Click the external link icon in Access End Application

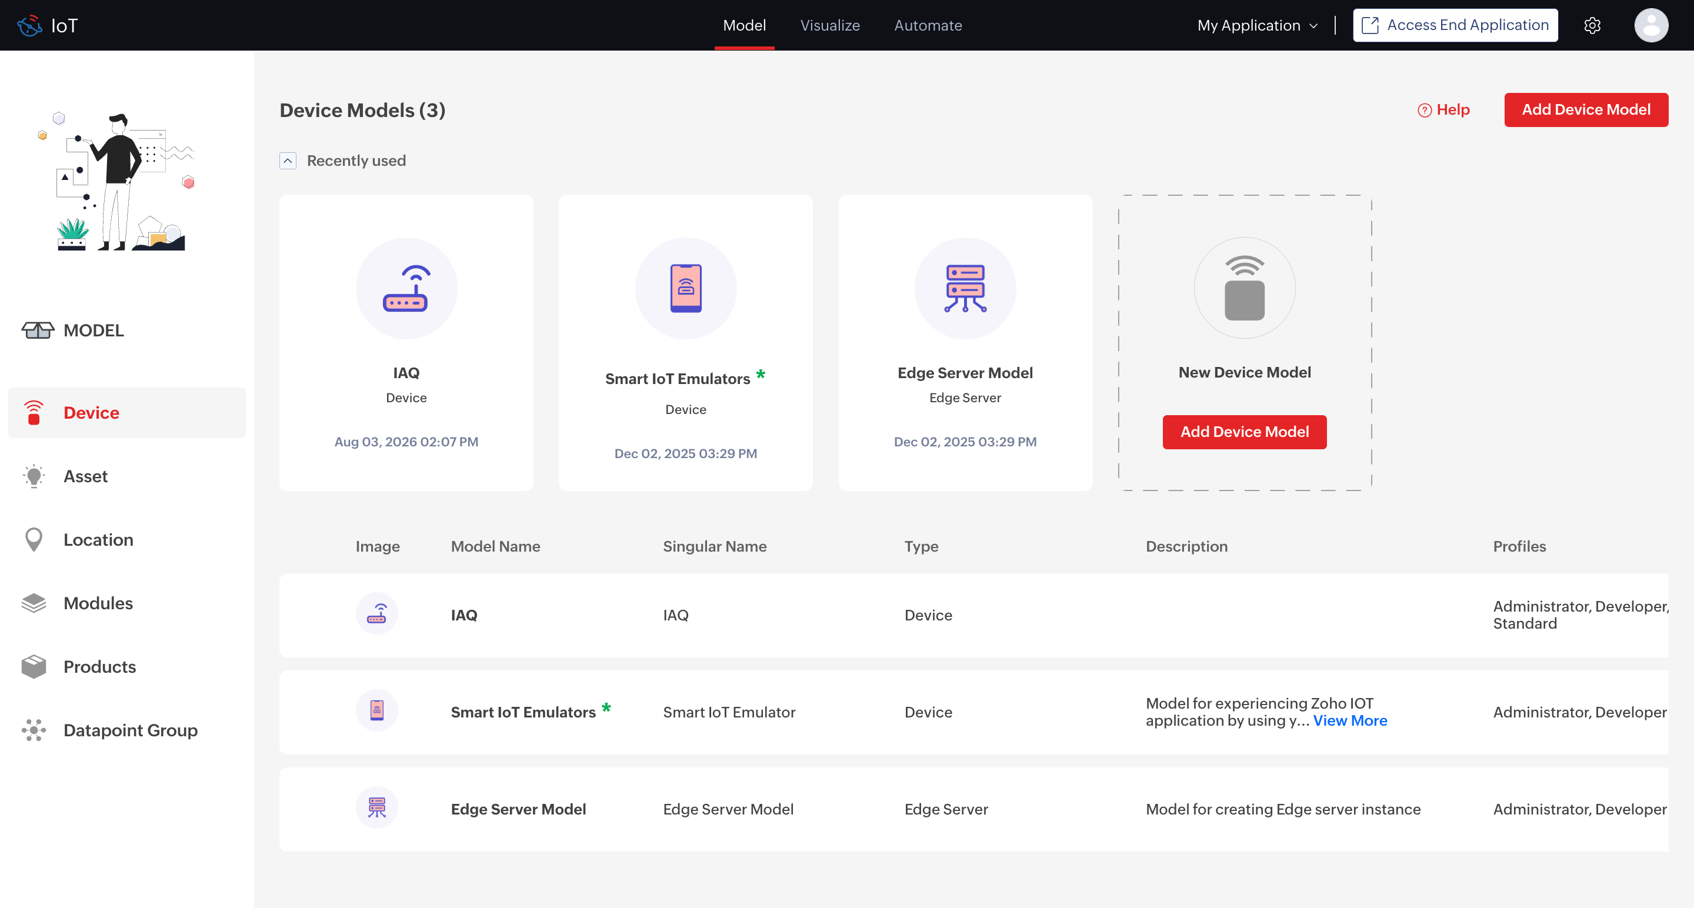pos(1370,26)
